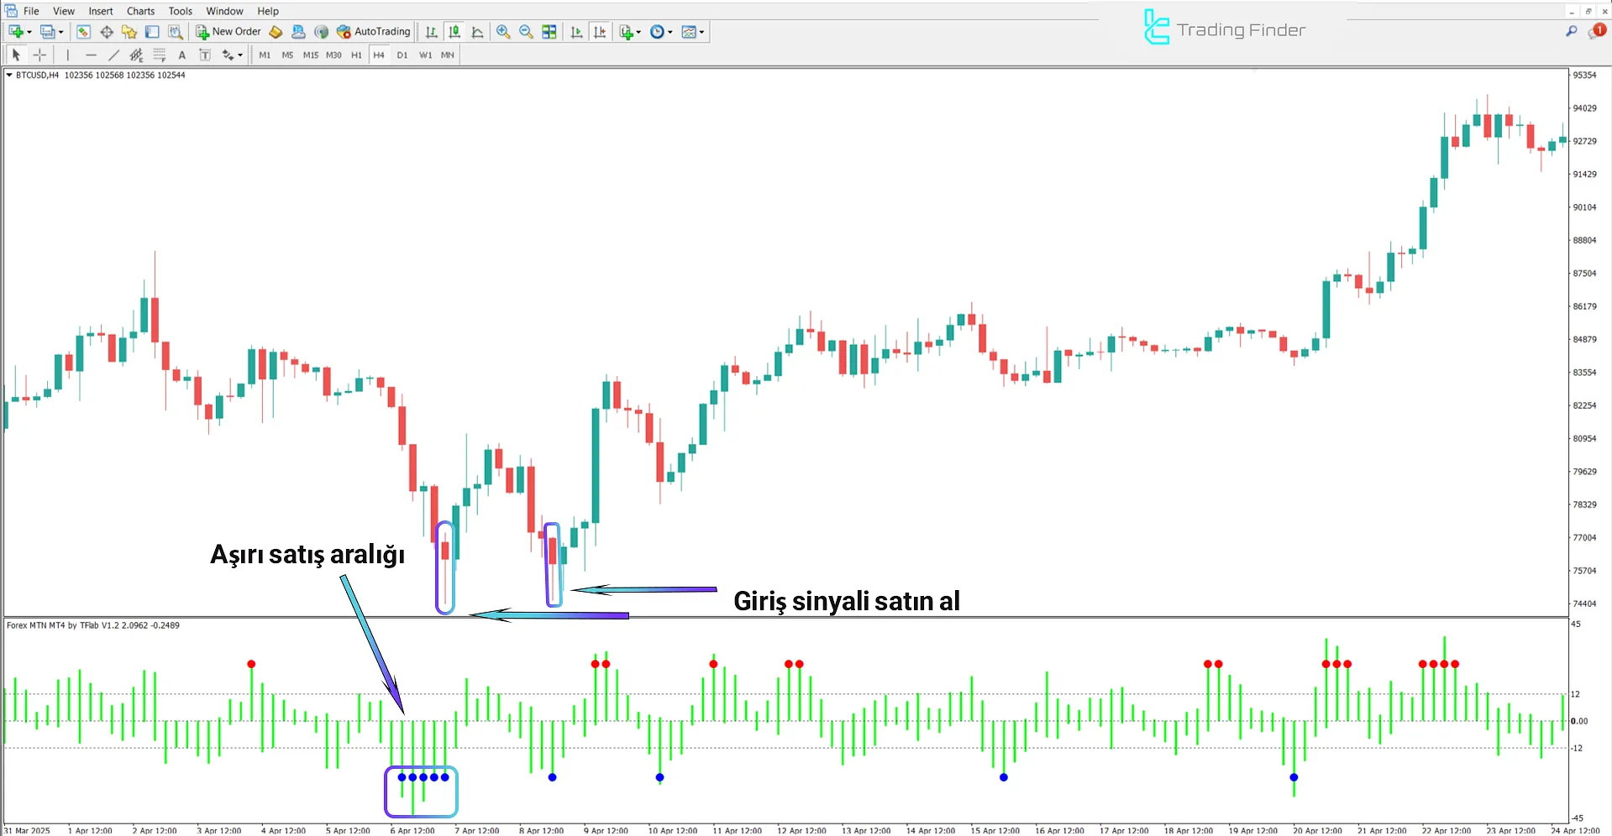Switch to the D1 timeframe

pos(402,55)
